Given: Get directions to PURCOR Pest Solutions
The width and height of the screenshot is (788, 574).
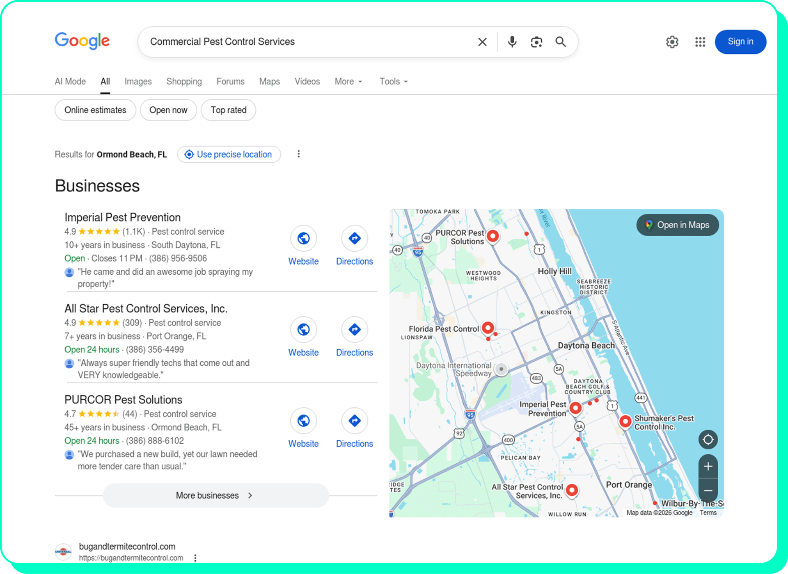Looking at the screenshot, I should (x=355, y=421).
